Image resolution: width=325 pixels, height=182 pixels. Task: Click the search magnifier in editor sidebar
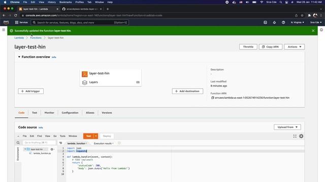point(18,143)
